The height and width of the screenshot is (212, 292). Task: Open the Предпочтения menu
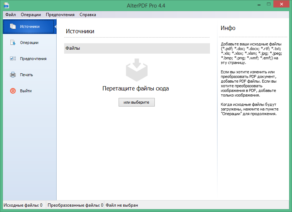(60, 15)
